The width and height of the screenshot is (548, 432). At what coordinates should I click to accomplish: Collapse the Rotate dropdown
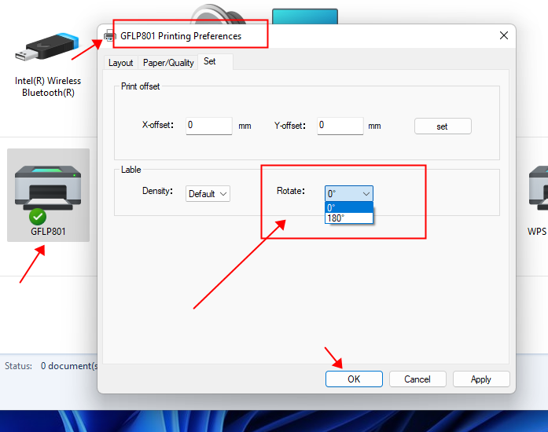pos(349,194)
